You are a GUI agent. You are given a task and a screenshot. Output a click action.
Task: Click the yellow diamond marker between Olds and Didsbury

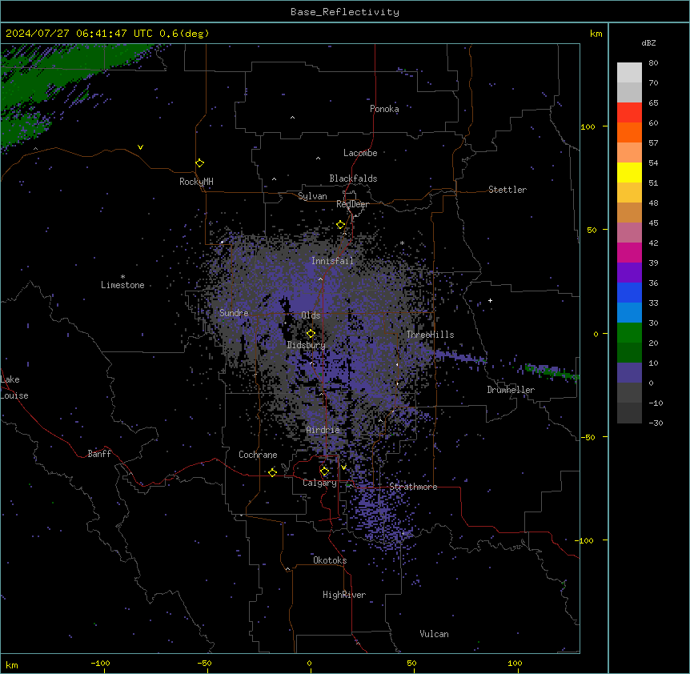(311, 334)
